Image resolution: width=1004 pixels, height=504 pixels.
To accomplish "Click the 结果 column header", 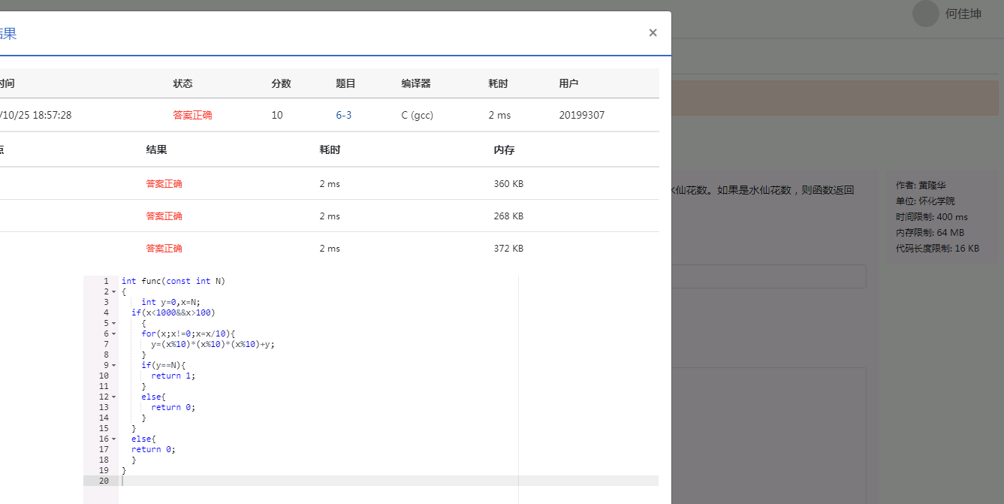I will pyautogui.click(x=156, y=149).
